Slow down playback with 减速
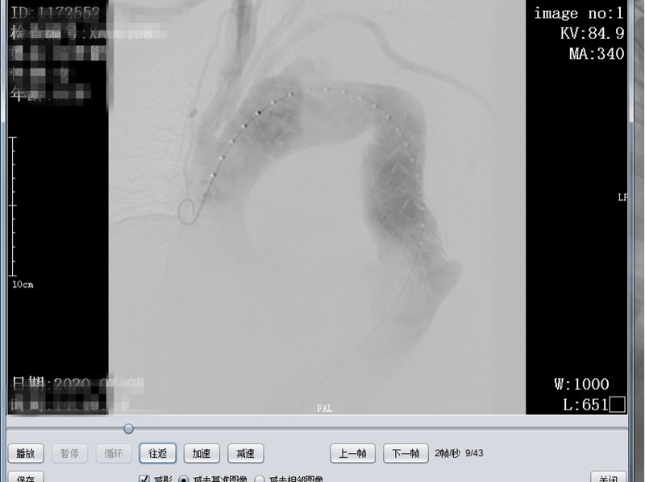Image resolution: width=645 pixels, height=482 pixels. tap(245, 453)
